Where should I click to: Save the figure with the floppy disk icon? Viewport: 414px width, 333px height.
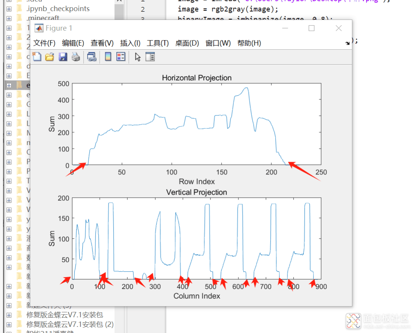click(x=62, y=57)
